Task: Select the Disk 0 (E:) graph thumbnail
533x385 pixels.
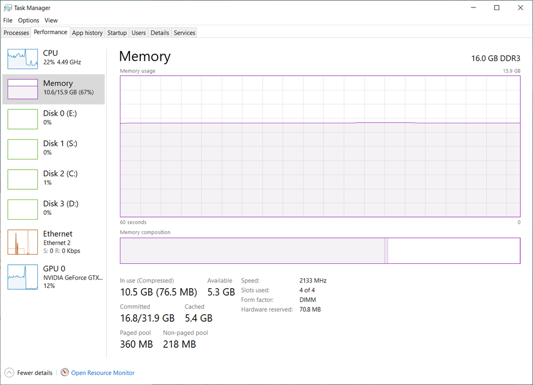Action: [22, 119]
